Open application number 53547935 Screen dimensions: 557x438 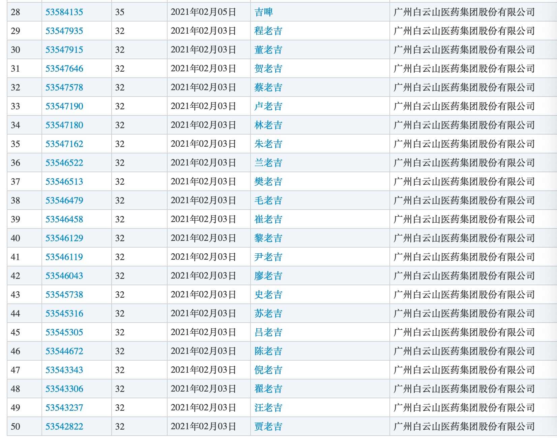pyautogui.click(x=64, y=31)
